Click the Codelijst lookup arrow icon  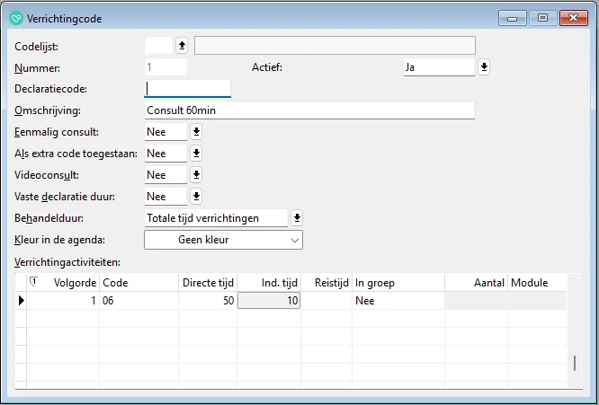pyautogui.click(x=181, y=45)
